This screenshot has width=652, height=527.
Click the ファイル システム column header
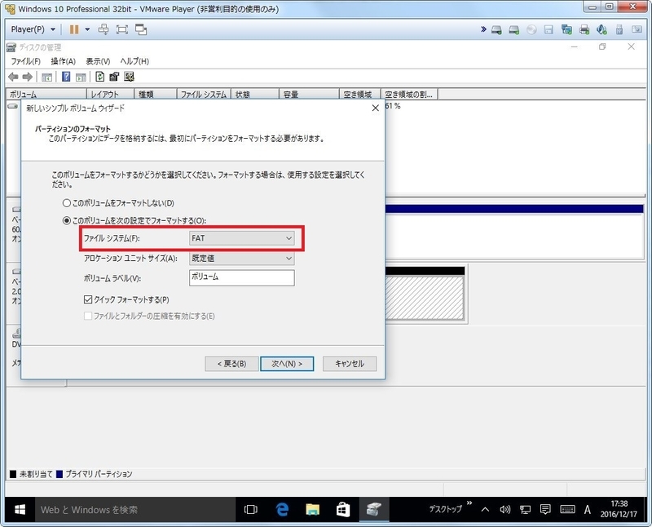pos(204,95)
